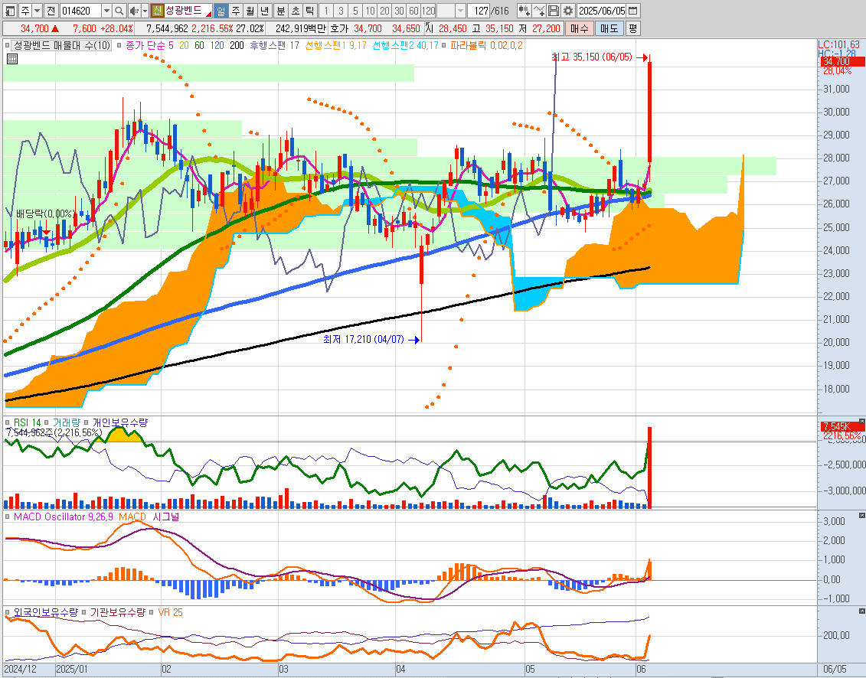Click the chart layout icon at top-left
The image size is (866, 678).
10,11
